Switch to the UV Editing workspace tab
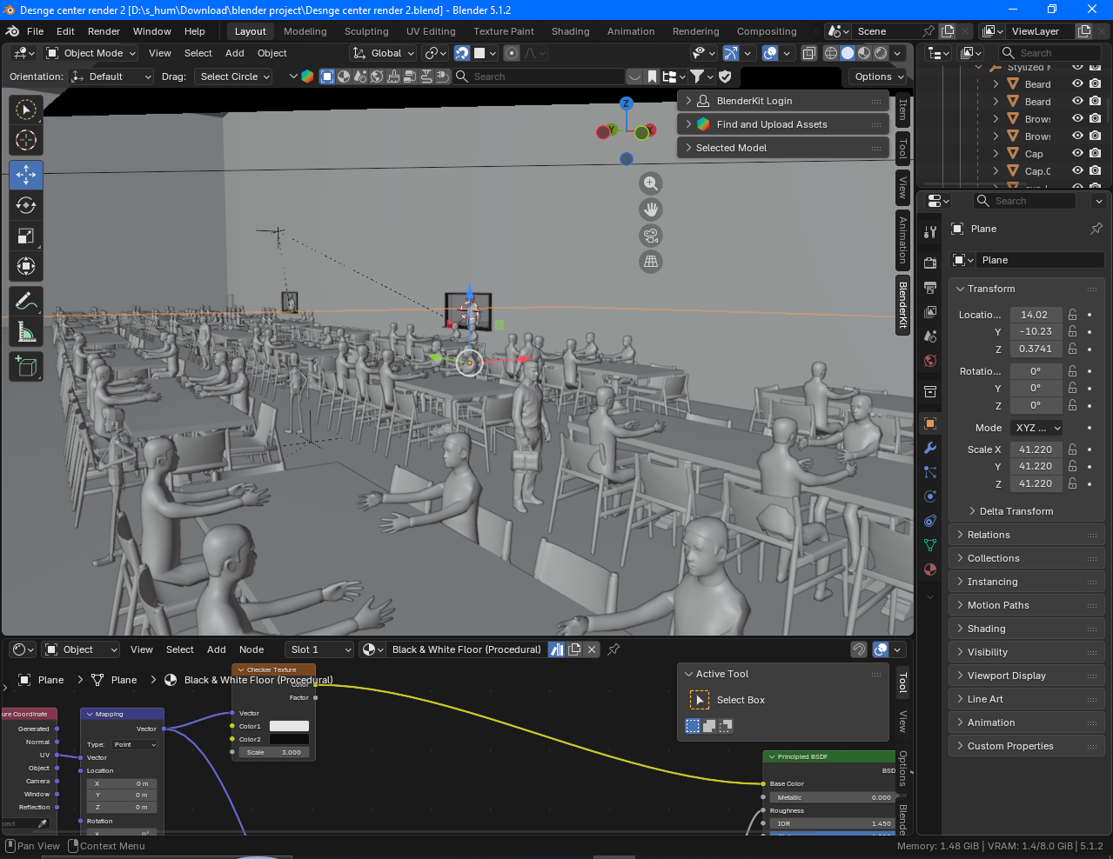The image size is (1113, 859). point(431,31)
